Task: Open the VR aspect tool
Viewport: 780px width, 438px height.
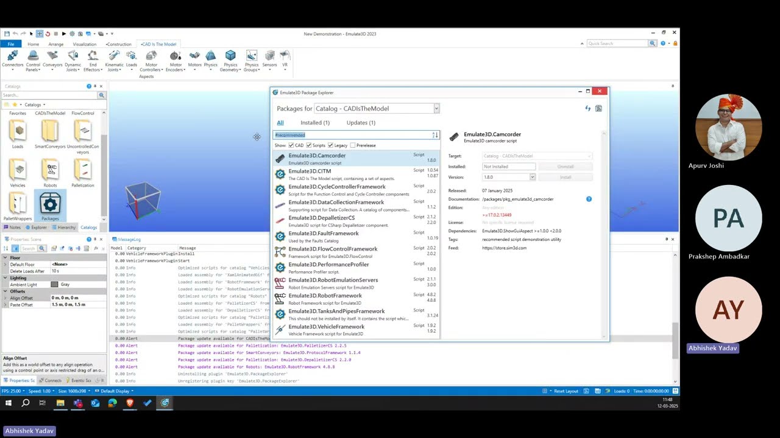Action: coord(285,60)
